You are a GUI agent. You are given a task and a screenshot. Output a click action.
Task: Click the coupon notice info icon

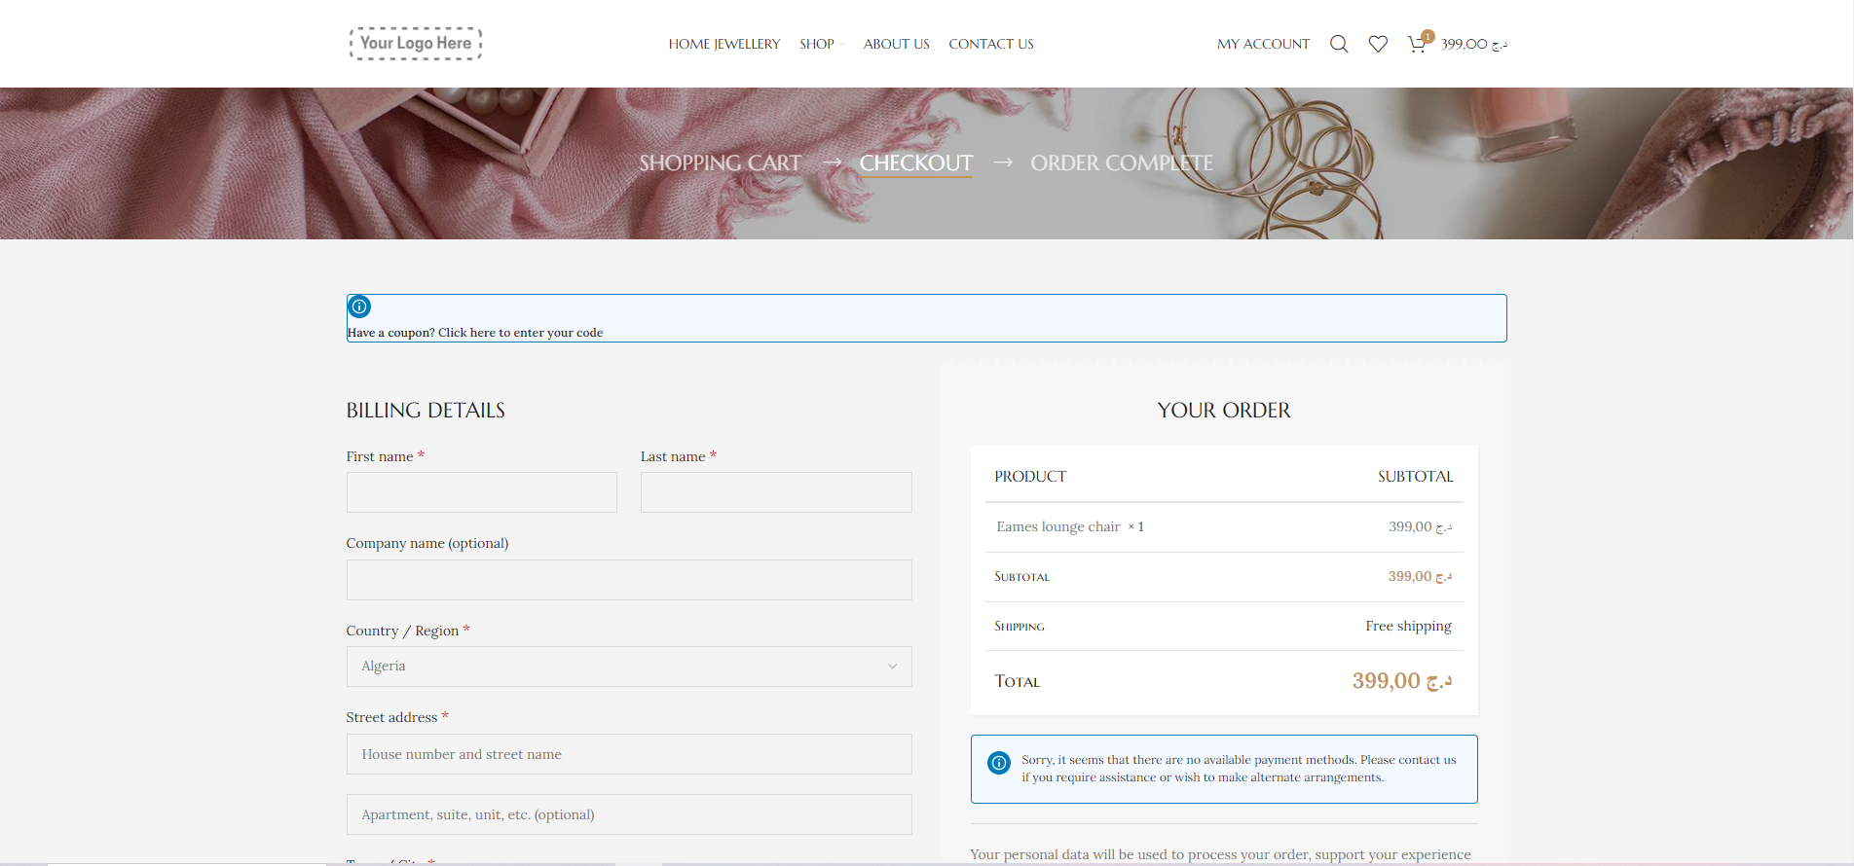(x=359, y=307)
